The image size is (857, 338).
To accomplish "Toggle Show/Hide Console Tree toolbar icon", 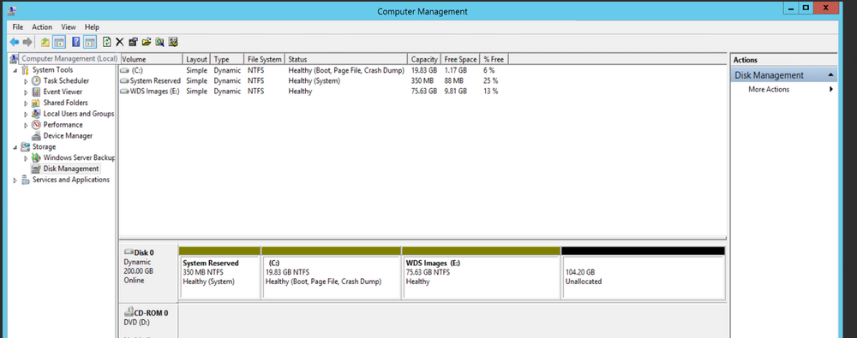I will 59,42.
